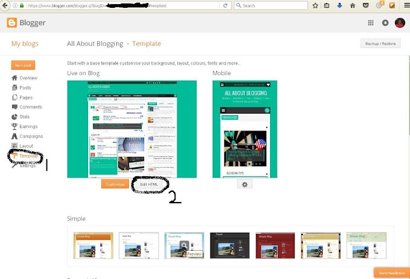
Task: Click the Template breadcrumb heading
Action: tap(147, 43)
